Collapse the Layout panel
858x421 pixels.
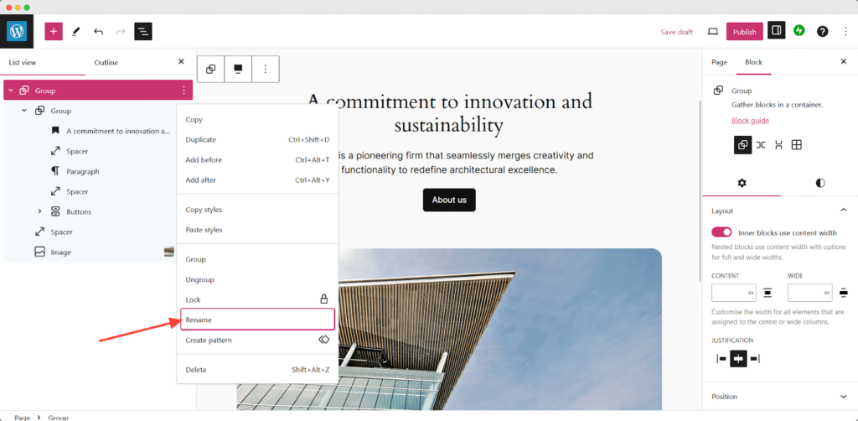843,211
